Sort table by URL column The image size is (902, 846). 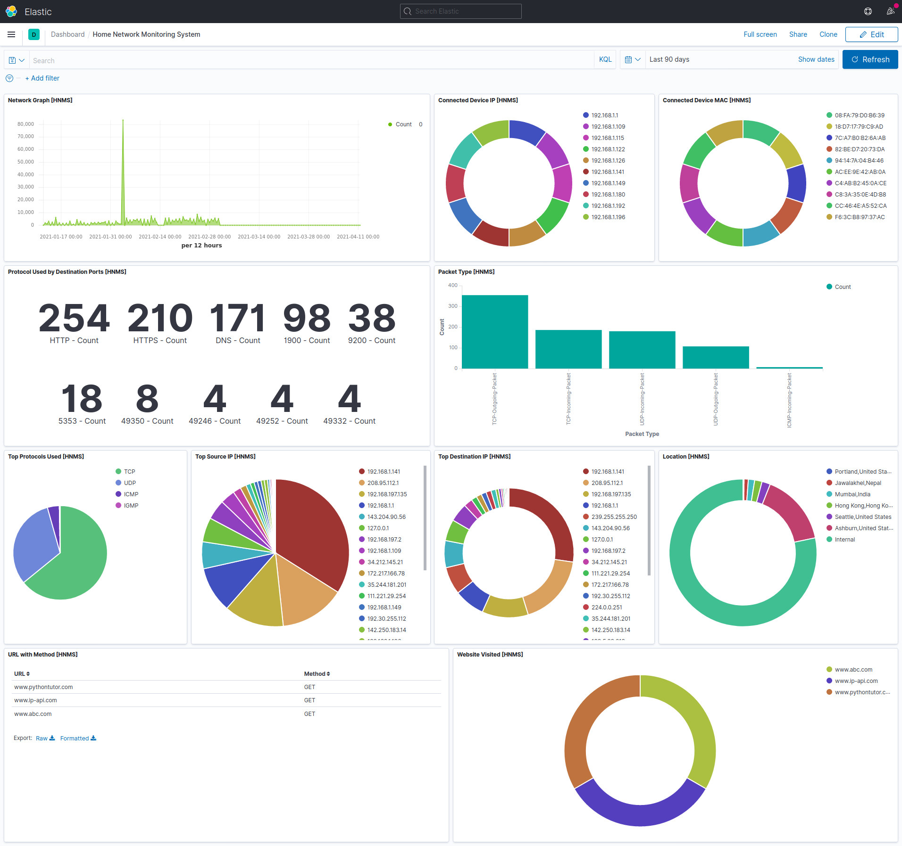pos(22,674)
